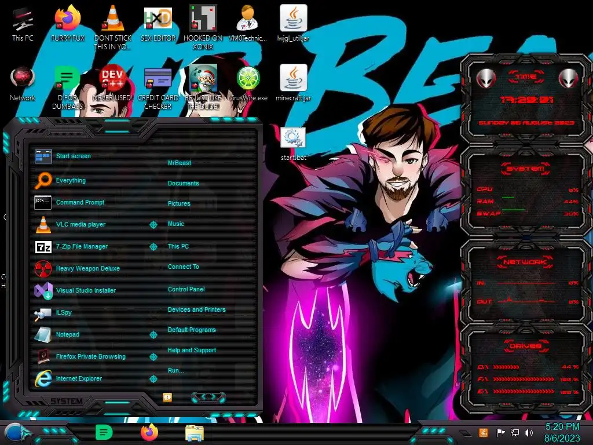Click the taskbar clock showing 5:20 PM

pyautogui.click(x=562, y=432)
